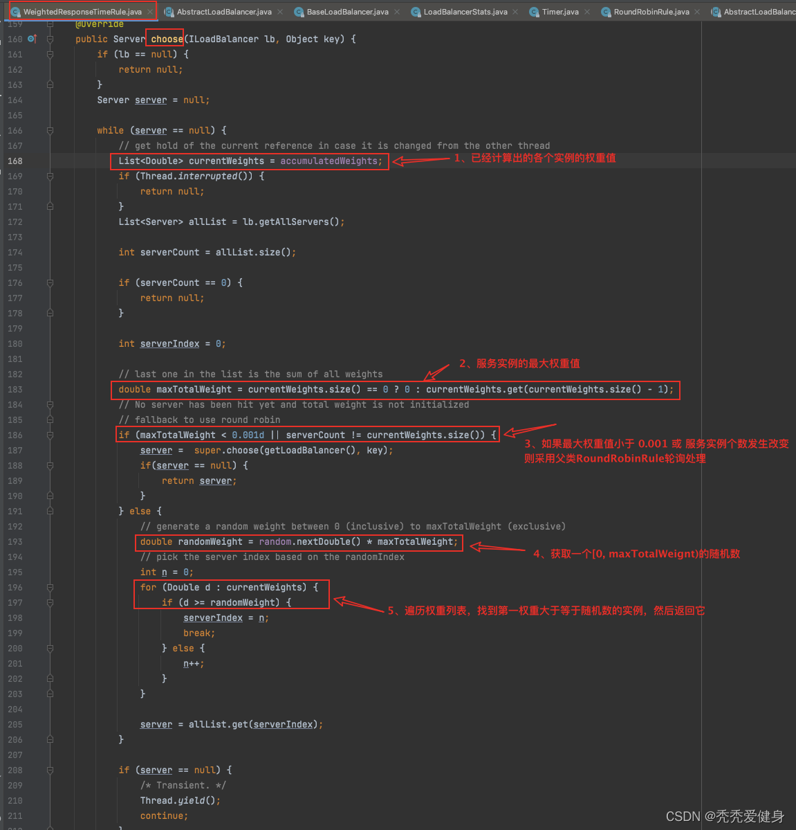Open the LoadBalancerStats.java tab
This screenshot has height=830, width=796.
coord(465,12)
